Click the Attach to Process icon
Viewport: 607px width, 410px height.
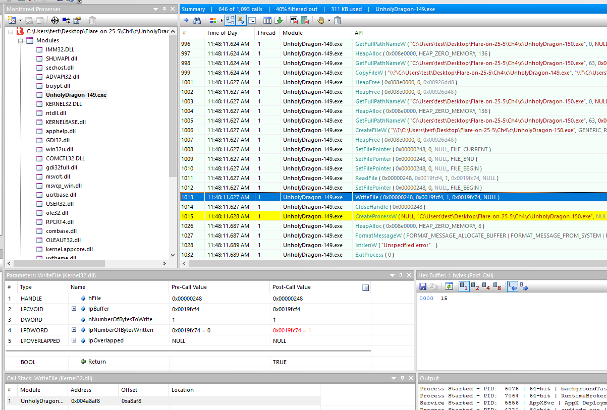click(66, 20)
